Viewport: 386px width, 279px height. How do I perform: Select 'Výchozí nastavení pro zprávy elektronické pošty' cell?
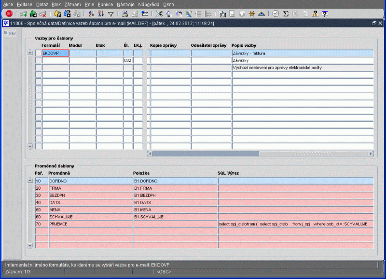[303, 68]
